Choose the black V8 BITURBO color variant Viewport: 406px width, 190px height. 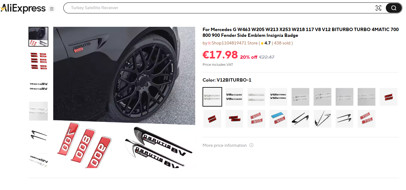click(x=234, y=97)
